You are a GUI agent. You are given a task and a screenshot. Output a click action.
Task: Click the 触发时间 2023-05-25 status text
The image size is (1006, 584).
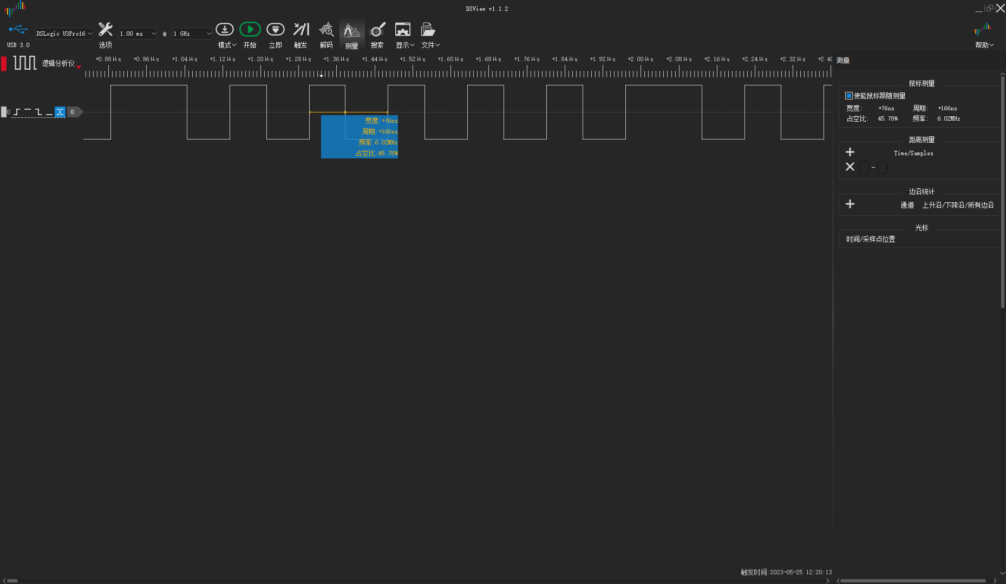click(x=786, y=572)
